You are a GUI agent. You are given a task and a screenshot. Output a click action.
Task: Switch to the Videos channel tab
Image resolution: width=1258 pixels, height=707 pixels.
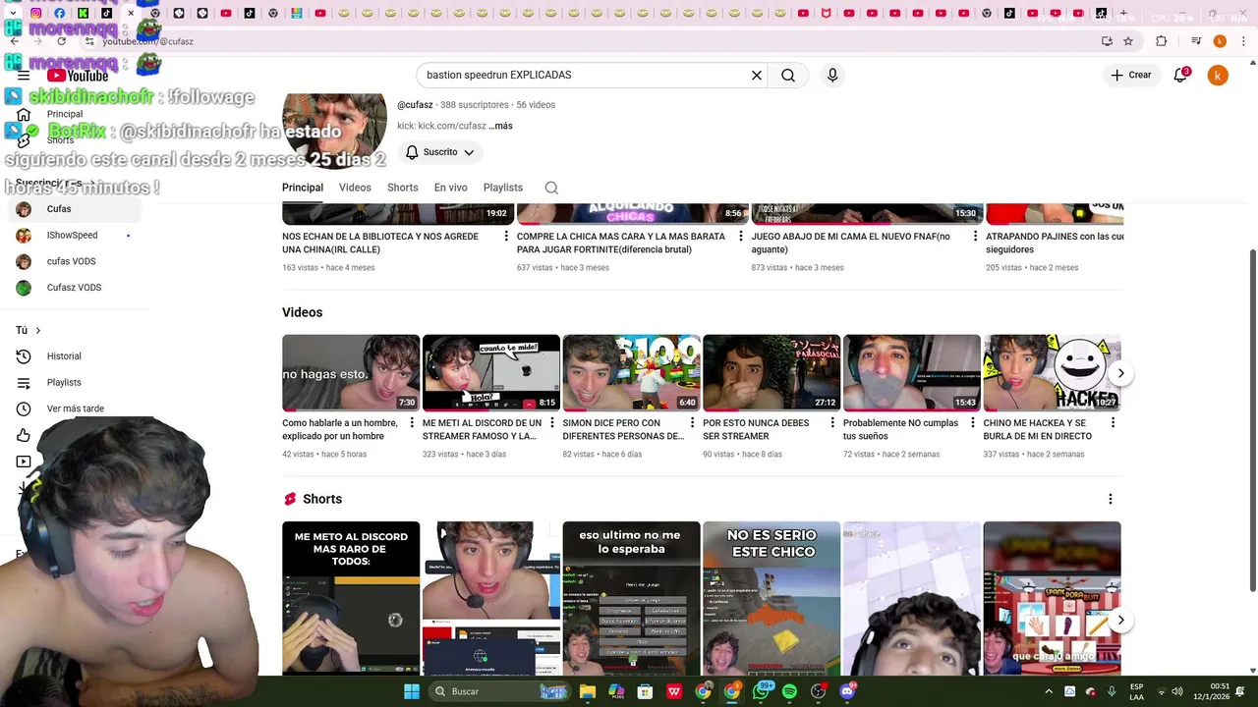pos(355,188)
